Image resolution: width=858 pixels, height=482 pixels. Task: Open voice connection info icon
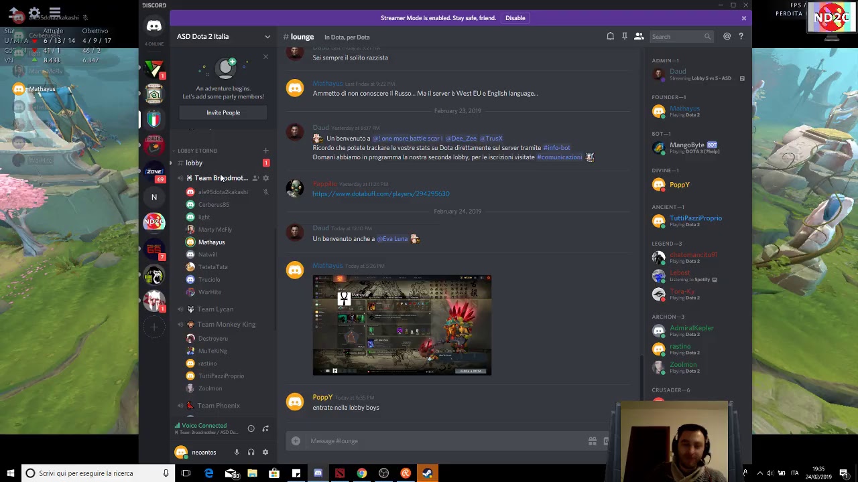point(251,428)
